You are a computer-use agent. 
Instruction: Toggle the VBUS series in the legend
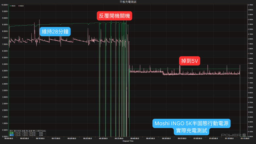12,6
